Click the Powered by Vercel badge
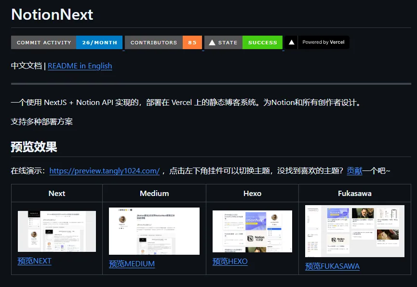This screenshot has height=287, width=417. (317, 42)
